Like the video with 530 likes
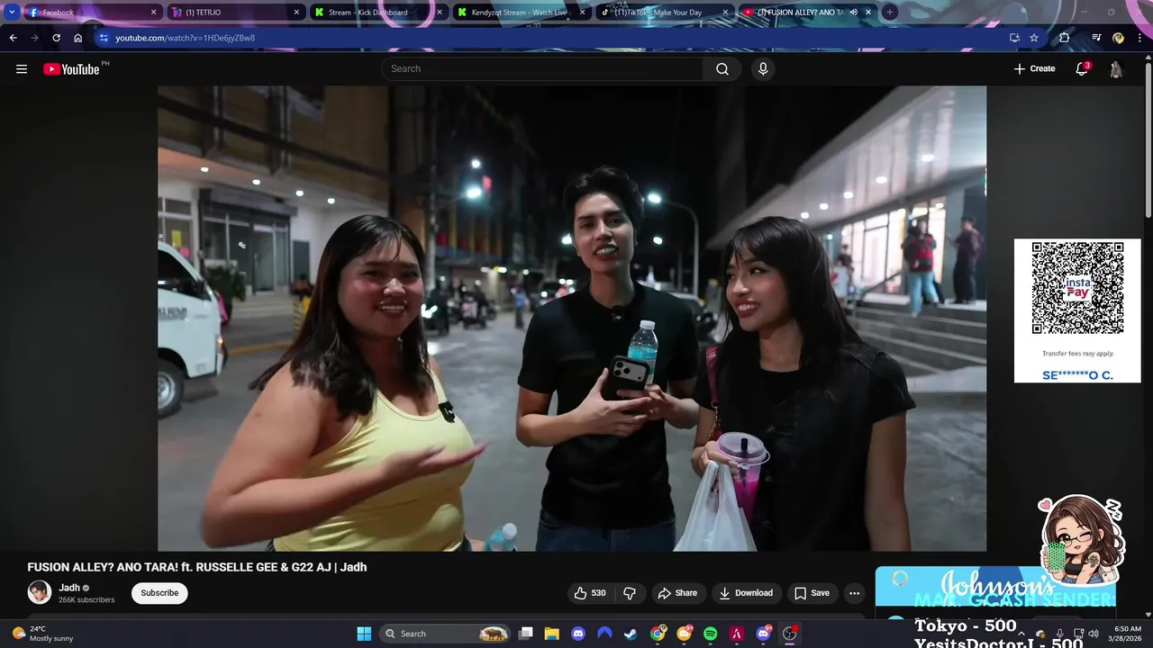This screenshot has width=1153, height=648. 590,593
